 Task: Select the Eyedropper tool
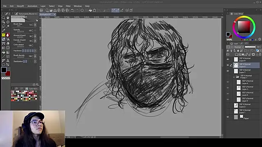[3, 31]
